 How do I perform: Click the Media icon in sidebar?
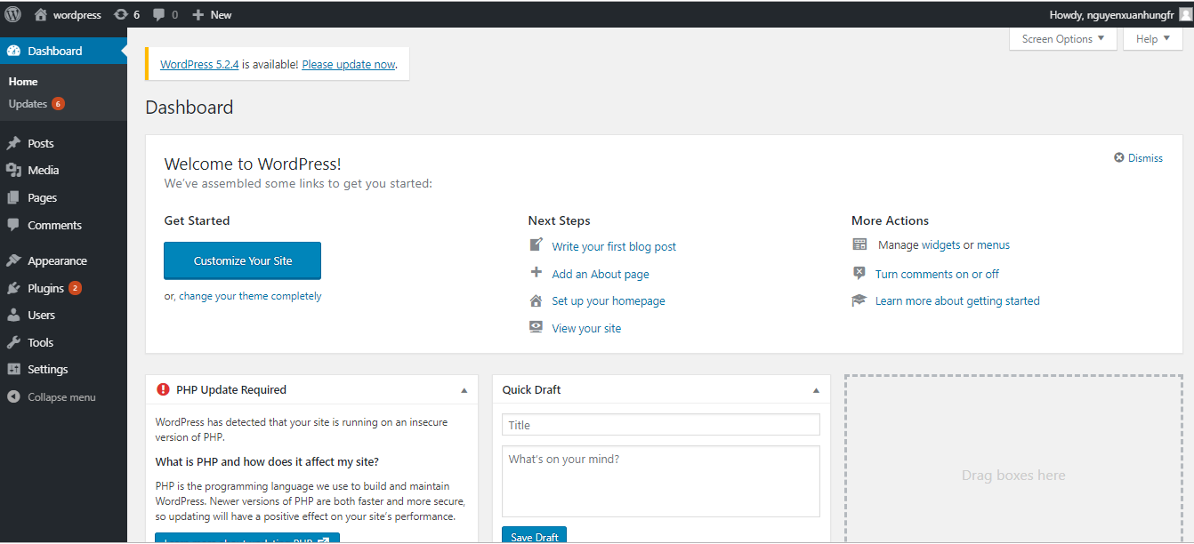13,170
